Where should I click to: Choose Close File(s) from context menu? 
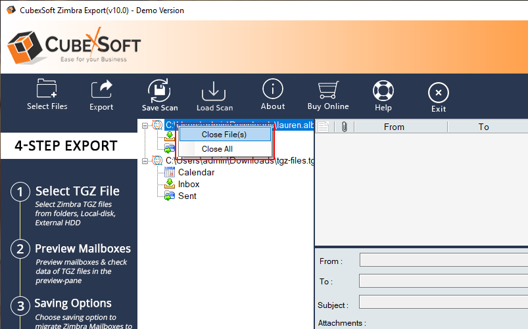(224, 134)
